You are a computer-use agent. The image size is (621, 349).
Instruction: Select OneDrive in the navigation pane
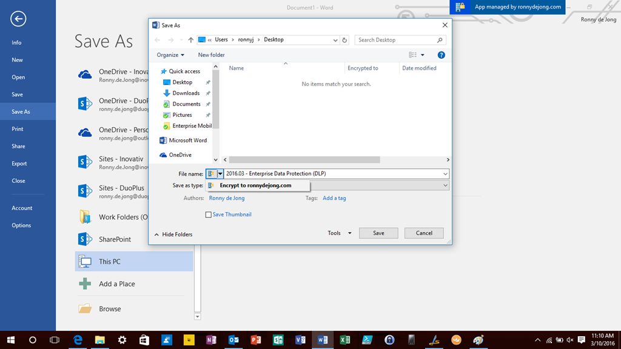pyautogui.click(x=179, y=155)
